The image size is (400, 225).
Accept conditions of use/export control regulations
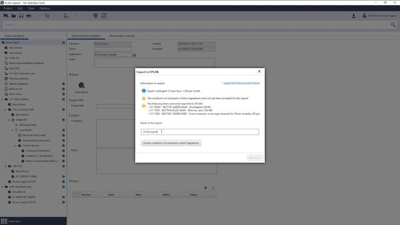coord(171,143)
